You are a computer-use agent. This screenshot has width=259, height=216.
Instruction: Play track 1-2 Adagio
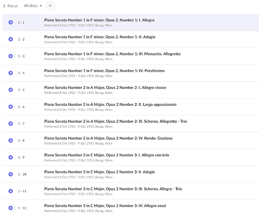10,39
